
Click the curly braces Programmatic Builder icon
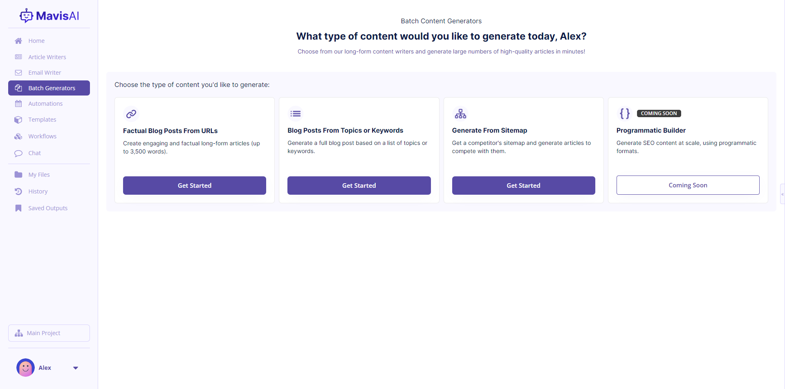click(x=625, y=113)
